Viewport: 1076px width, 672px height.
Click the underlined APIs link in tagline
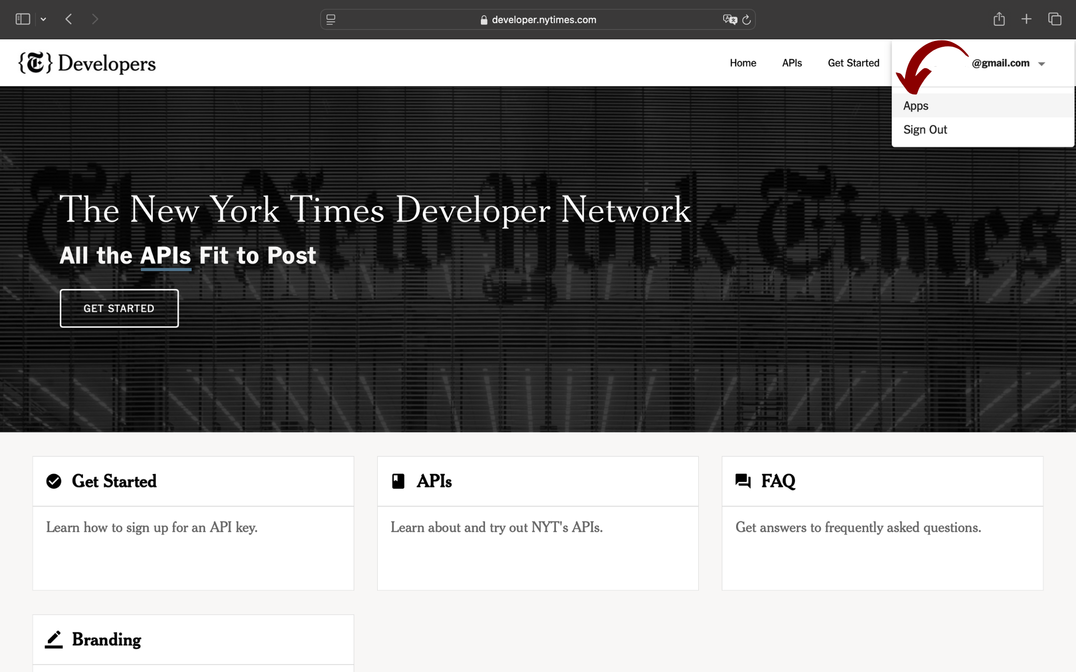coord(165,256)
